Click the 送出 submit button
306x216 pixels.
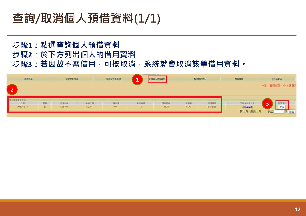tap(291, 112)
